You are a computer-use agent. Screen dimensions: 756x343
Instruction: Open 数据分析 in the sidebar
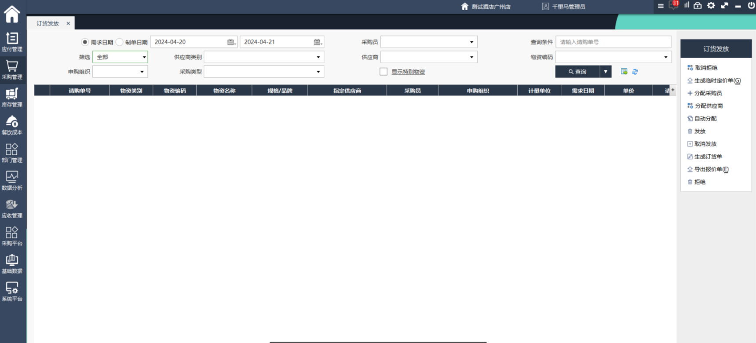pos(12,180)
